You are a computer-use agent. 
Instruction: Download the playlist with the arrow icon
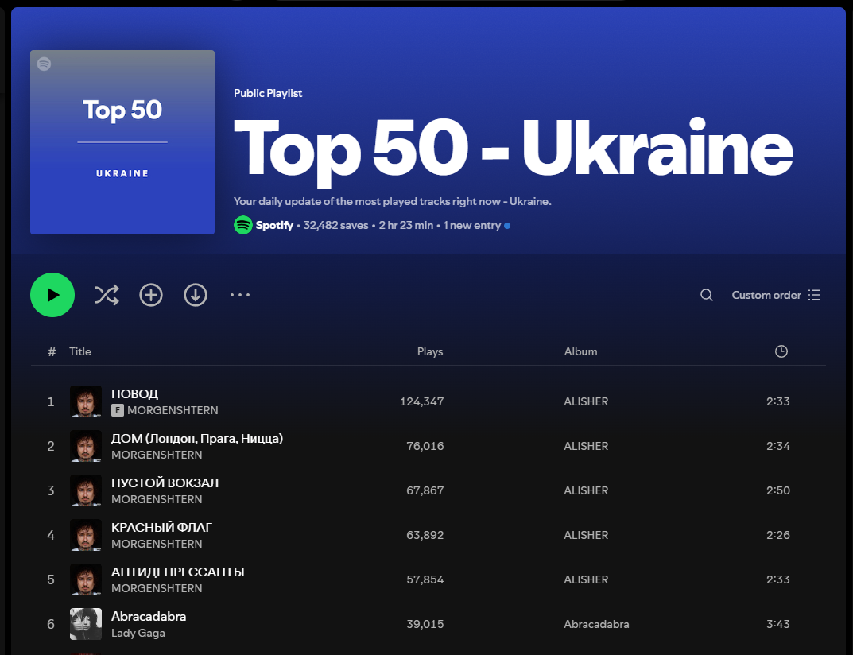point(196,295)
